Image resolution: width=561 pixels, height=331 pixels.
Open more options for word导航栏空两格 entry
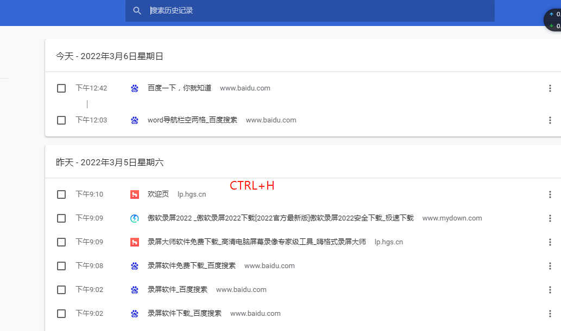[550, 120]
